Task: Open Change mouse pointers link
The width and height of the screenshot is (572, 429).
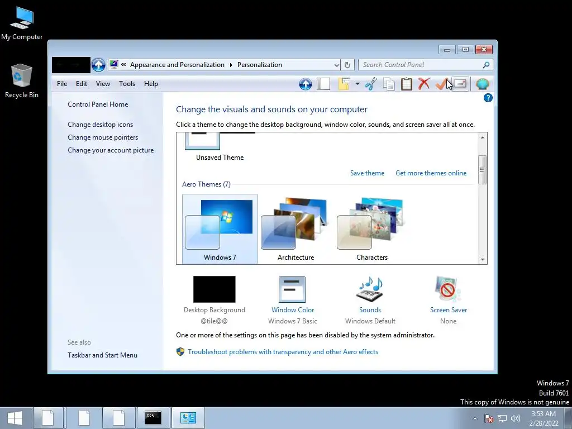Action: click(x=103, y=137)
